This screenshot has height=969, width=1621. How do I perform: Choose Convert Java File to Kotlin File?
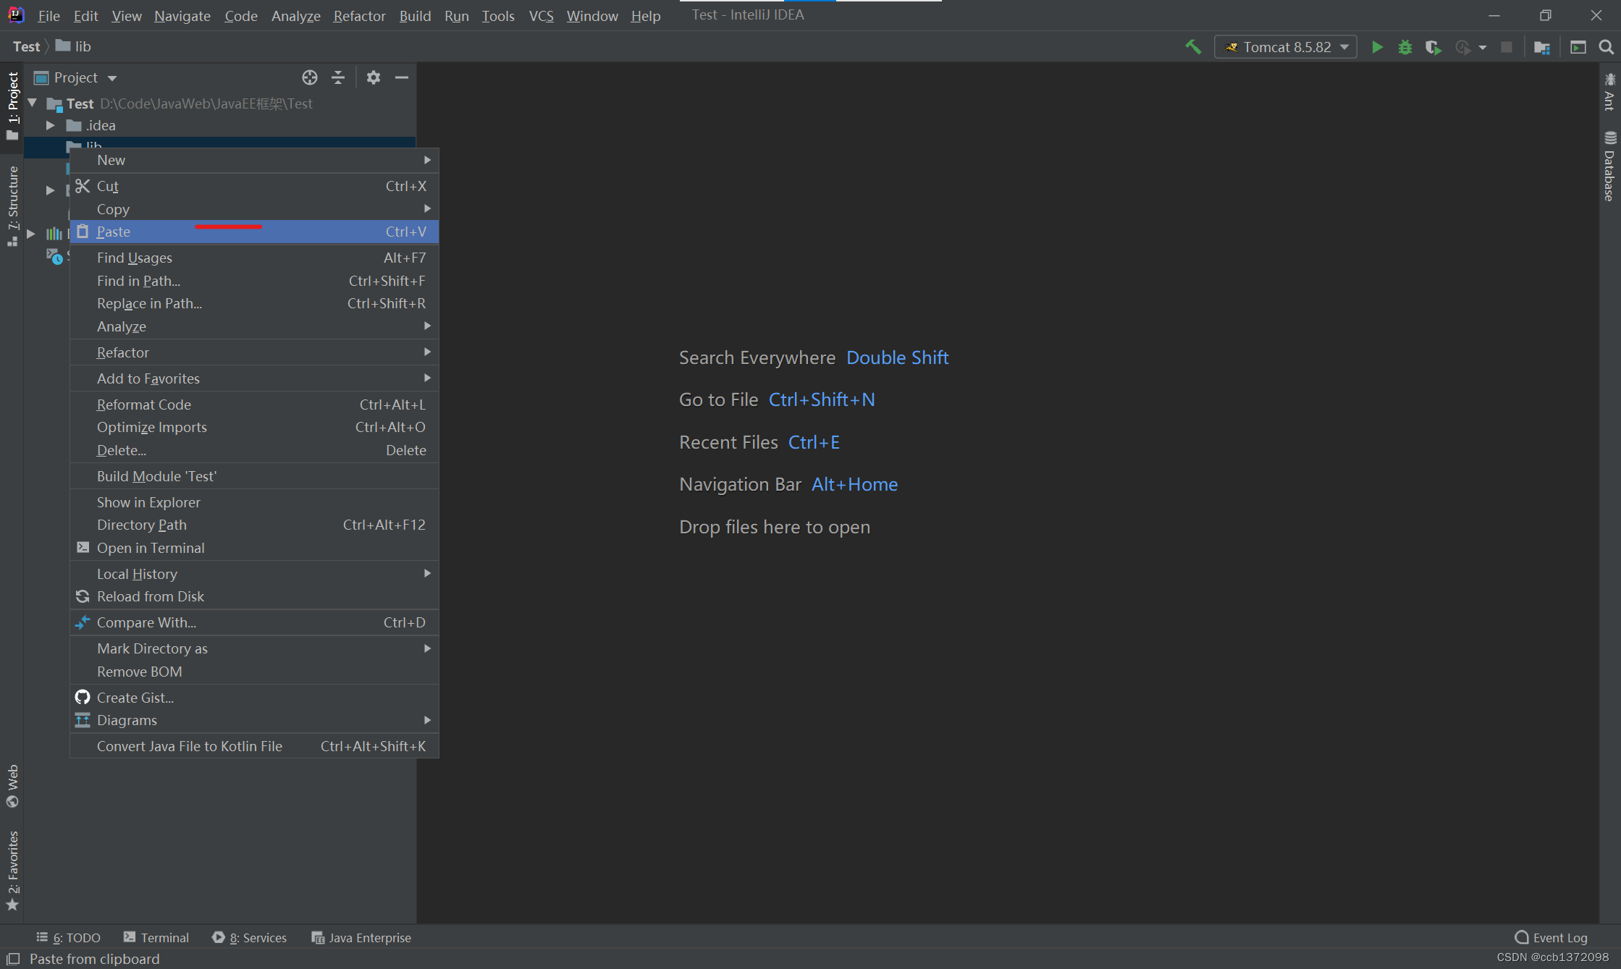click(x=254, y=746)
